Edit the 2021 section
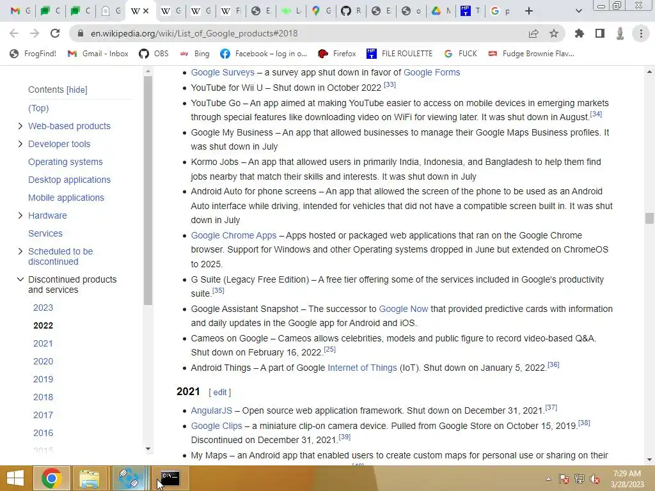The width and height of the screenshot is (655, 491). (x=220, y=393)
